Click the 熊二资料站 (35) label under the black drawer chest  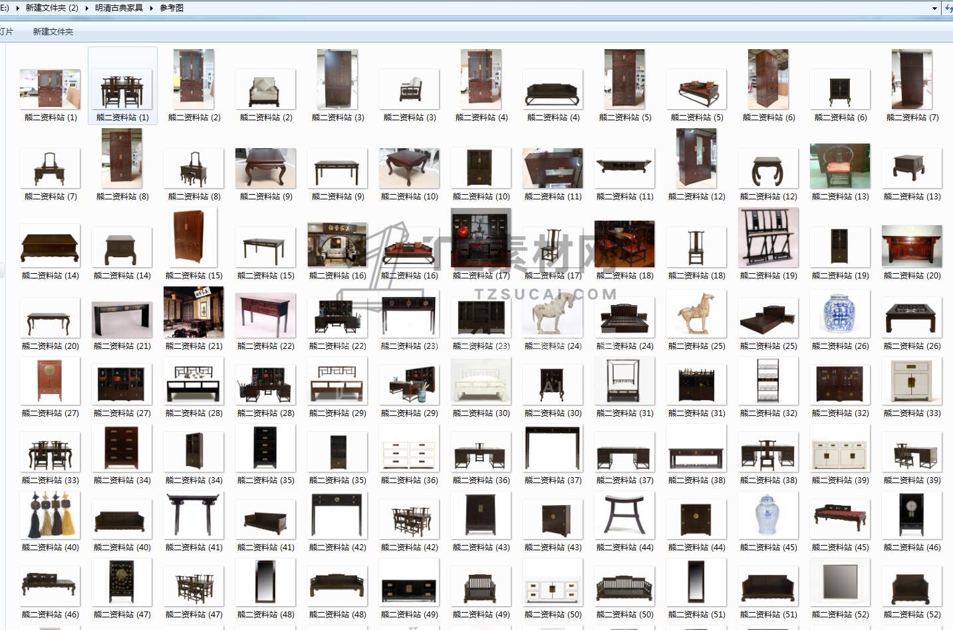coord(266,480)
